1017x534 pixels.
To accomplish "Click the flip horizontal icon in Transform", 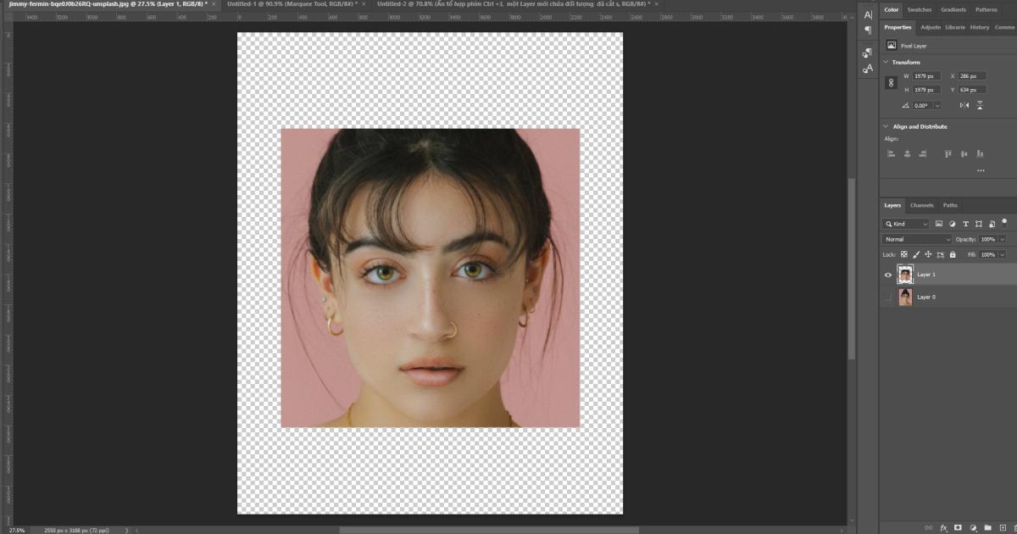I will (x=964, y=105).
